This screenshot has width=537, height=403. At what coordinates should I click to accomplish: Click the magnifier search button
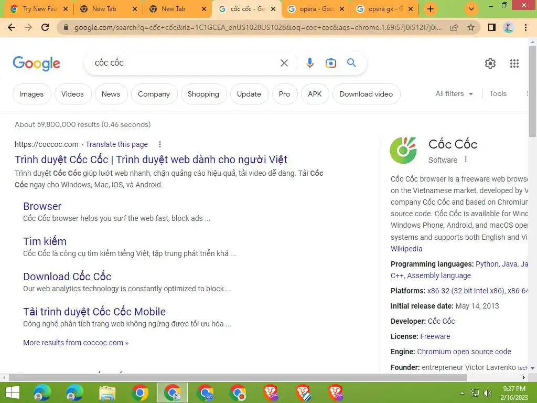coord(351,63)
